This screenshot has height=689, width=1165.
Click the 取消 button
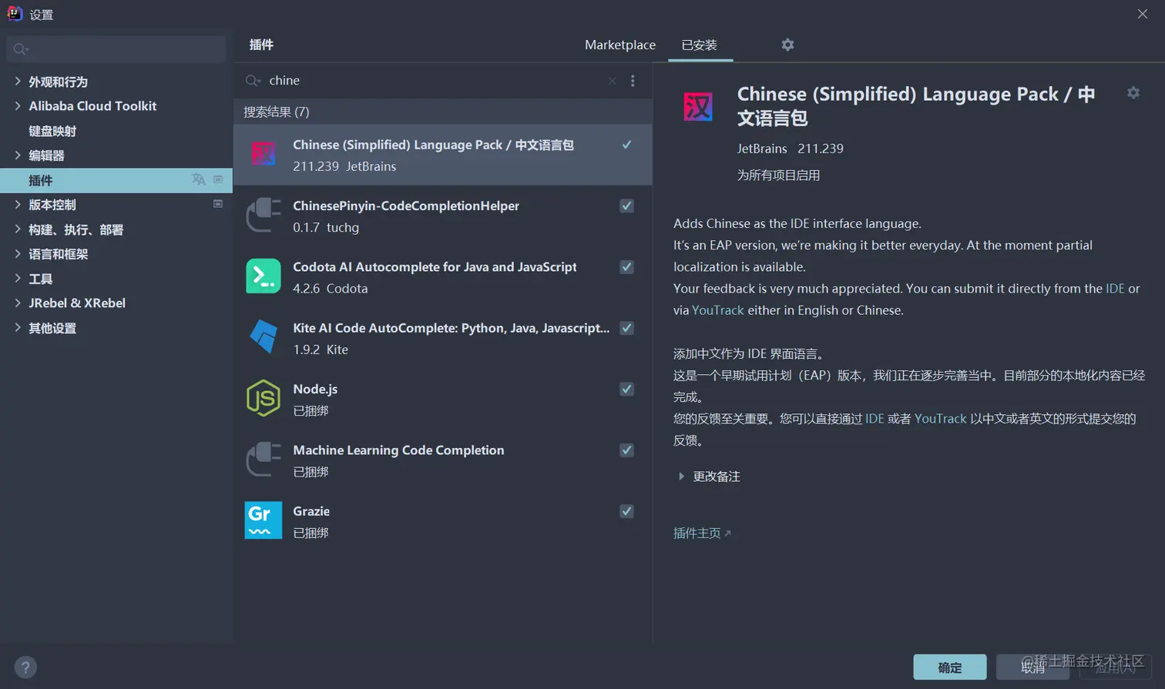pos(1032,667)
